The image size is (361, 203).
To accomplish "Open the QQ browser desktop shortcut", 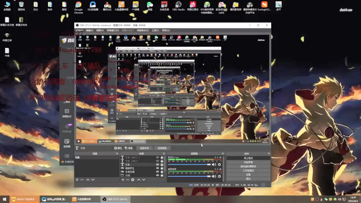I will (x=93, y=6).
